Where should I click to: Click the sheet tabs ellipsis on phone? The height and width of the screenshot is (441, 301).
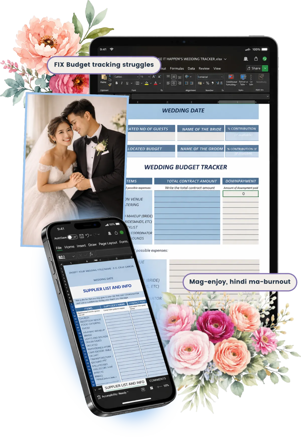[x=100, y=389]
